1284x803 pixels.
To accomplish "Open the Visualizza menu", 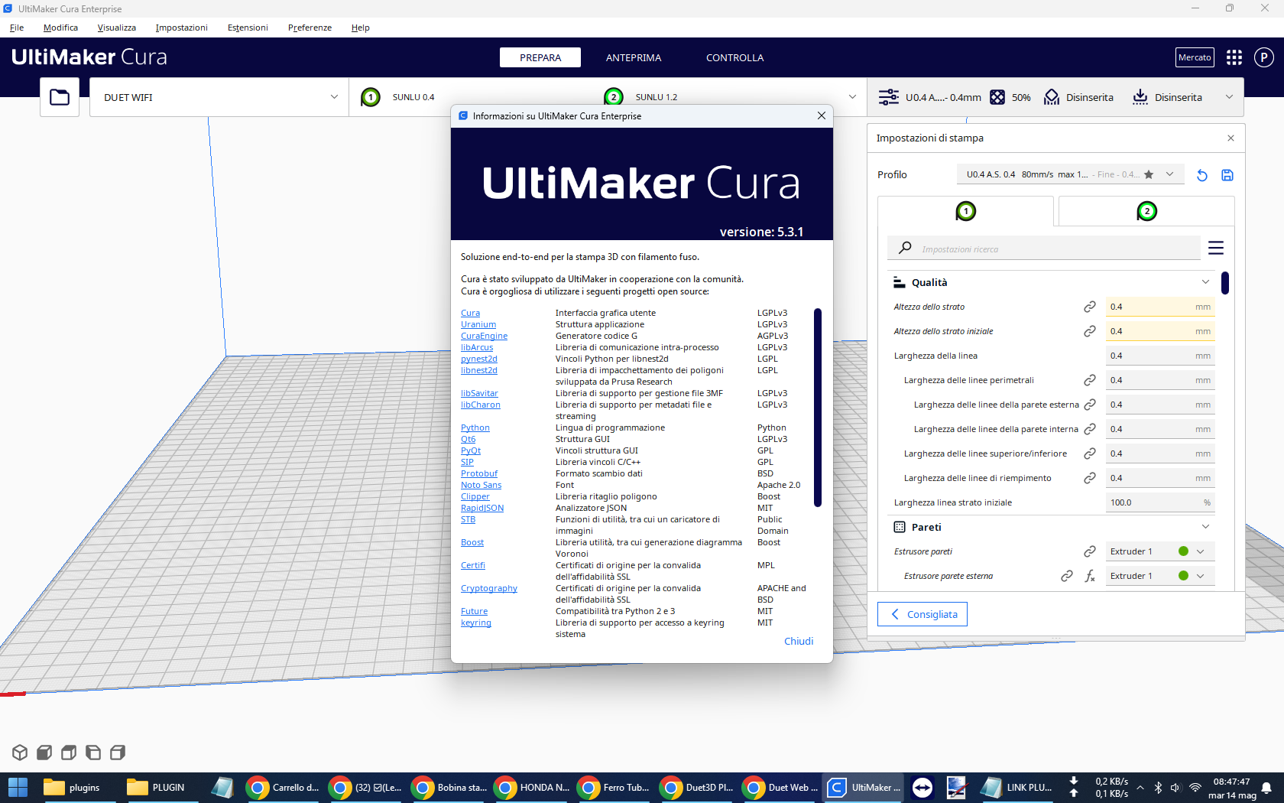I will [x=117, y=28].
